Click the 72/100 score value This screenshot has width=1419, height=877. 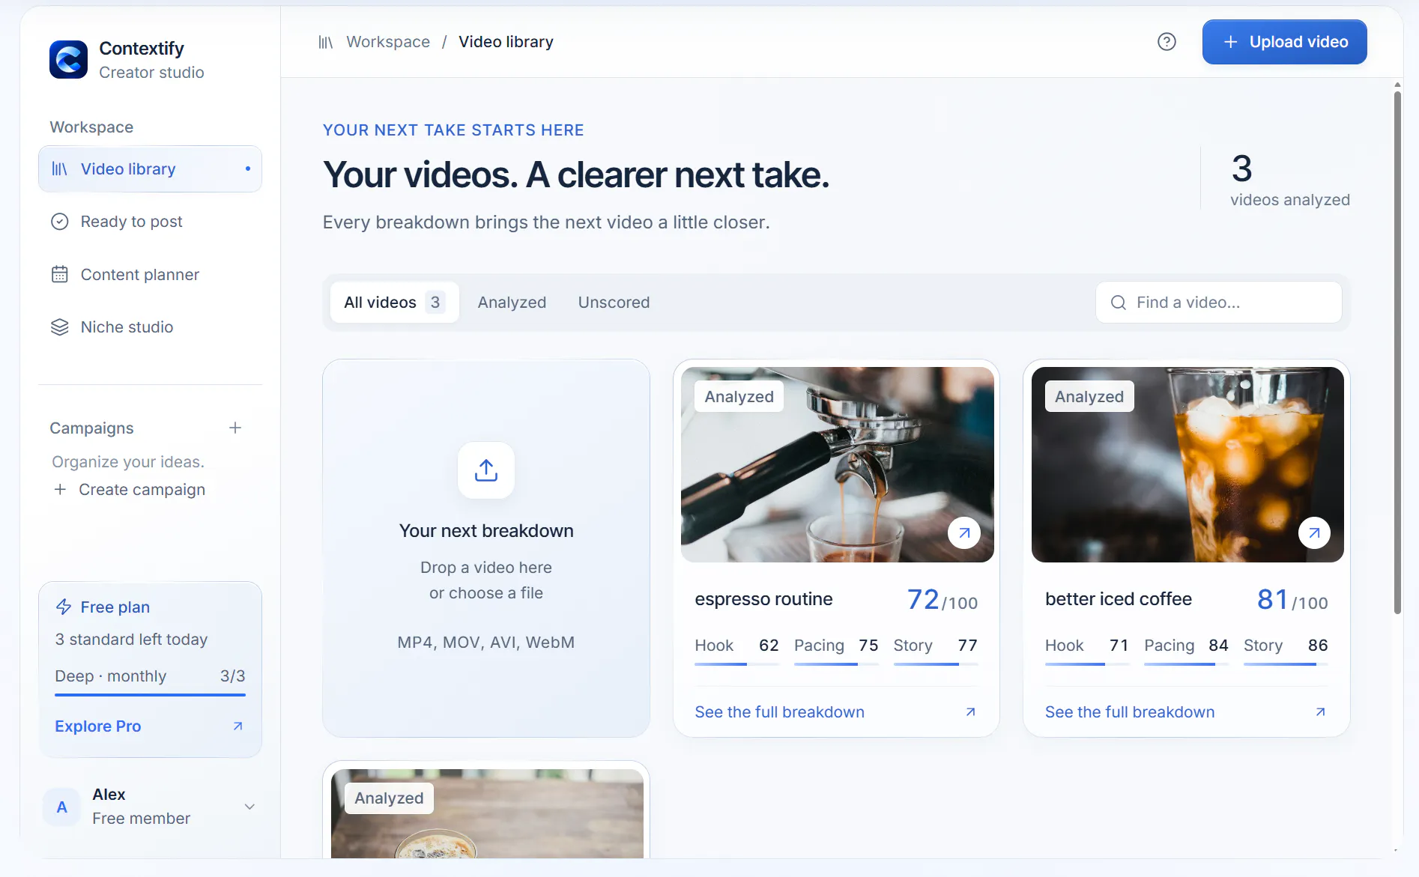942,600
